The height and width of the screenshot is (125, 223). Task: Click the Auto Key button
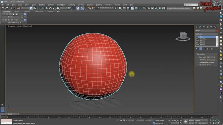[x=192, y=120]
